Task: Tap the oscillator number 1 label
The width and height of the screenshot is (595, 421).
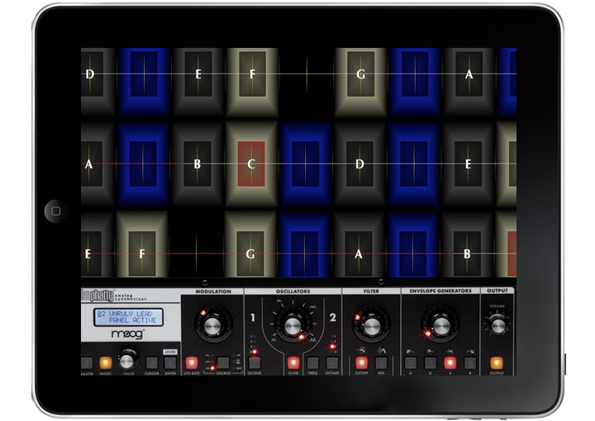Action: tap(253, 318)
